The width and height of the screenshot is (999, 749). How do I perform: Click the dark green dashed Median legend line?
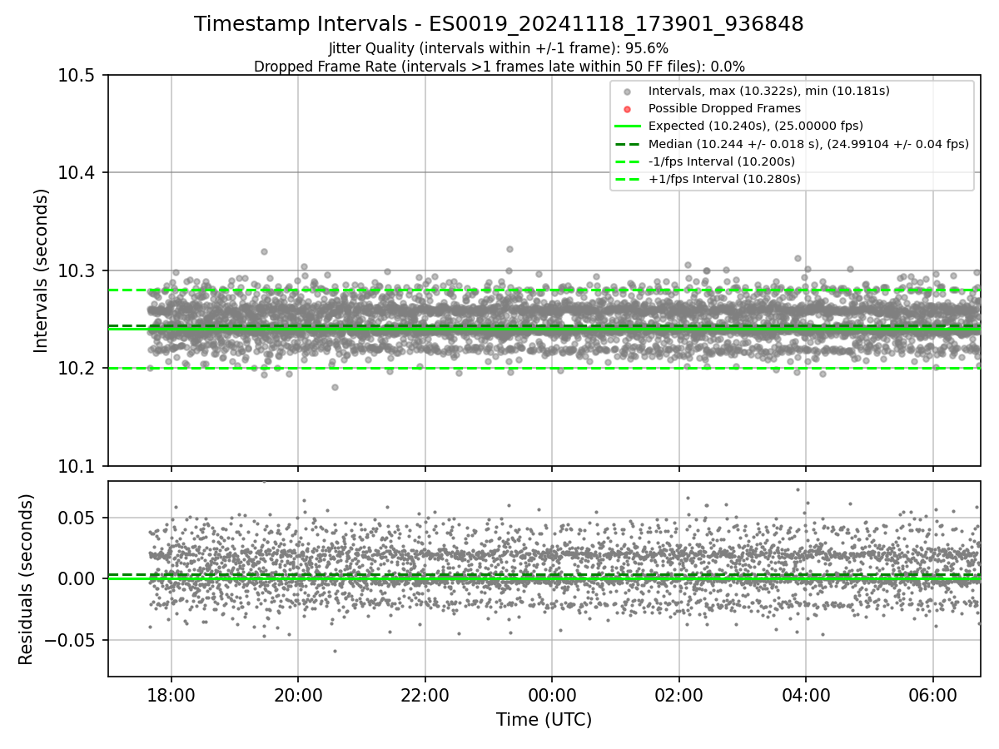(x=628, y=144)
